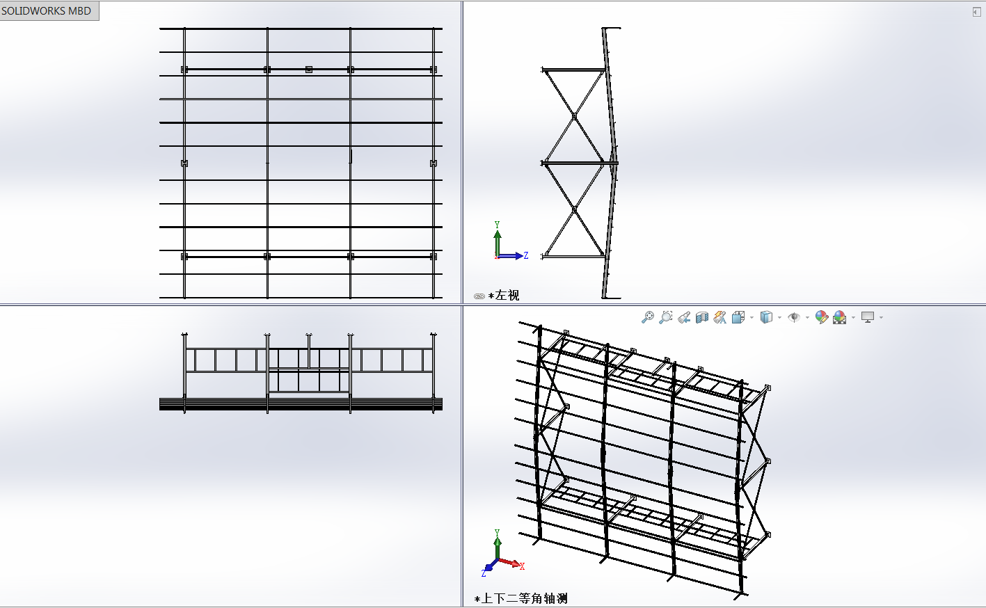Click the View Settings monitor icon

point(868,317)
